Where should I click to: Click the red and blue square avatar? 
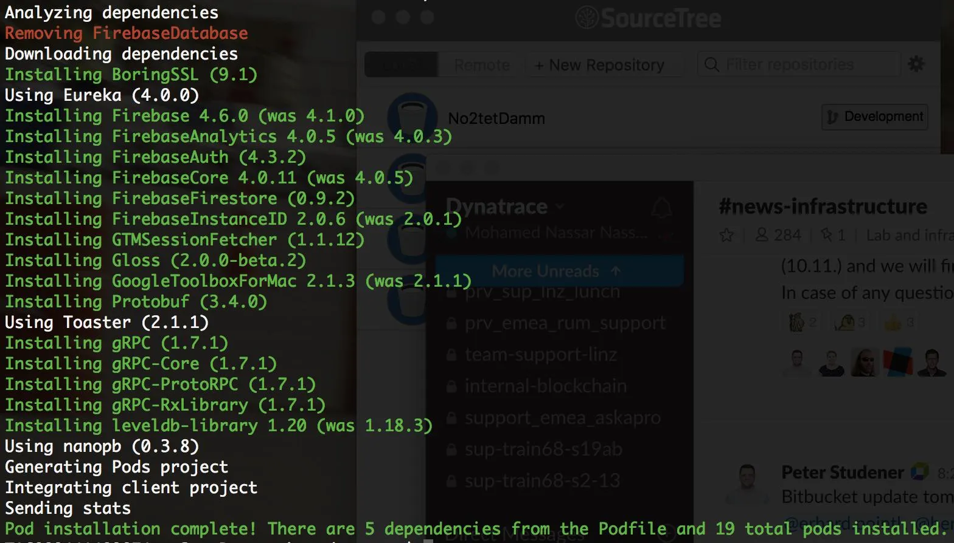[x=898, y=362]
